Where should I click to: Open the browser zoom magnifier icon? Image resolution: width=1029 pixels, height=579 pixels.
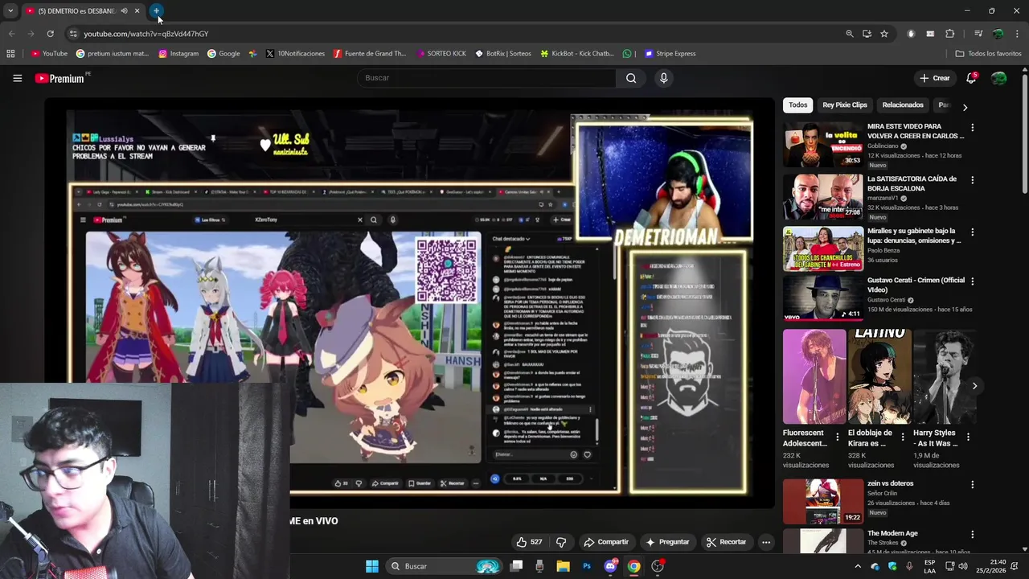pyautogui.click(x=849, y=34)
